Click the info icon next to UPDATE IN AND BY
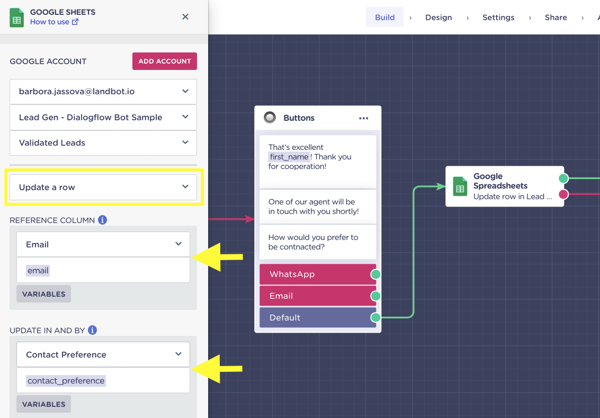 [x=92, y=330]
